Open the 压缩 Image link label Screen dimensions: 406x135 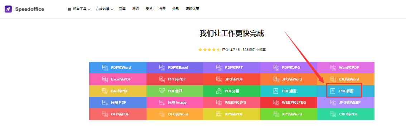click(x=177, y=103)
